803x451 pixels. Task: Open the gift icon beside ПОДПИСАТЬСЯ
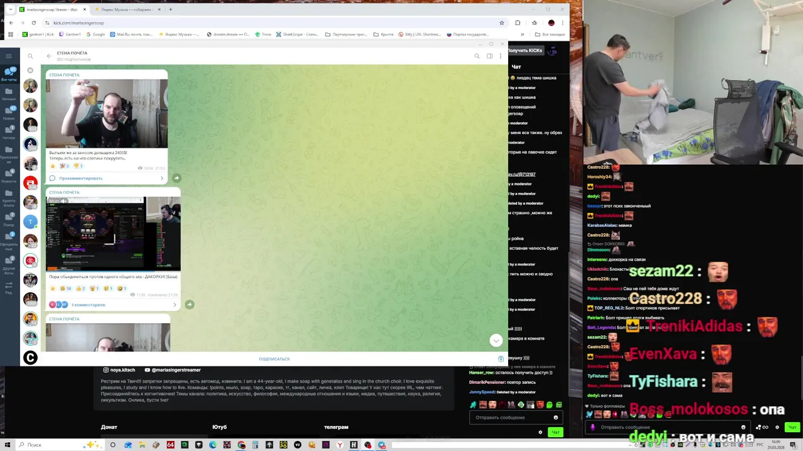[x=501, y=359]
